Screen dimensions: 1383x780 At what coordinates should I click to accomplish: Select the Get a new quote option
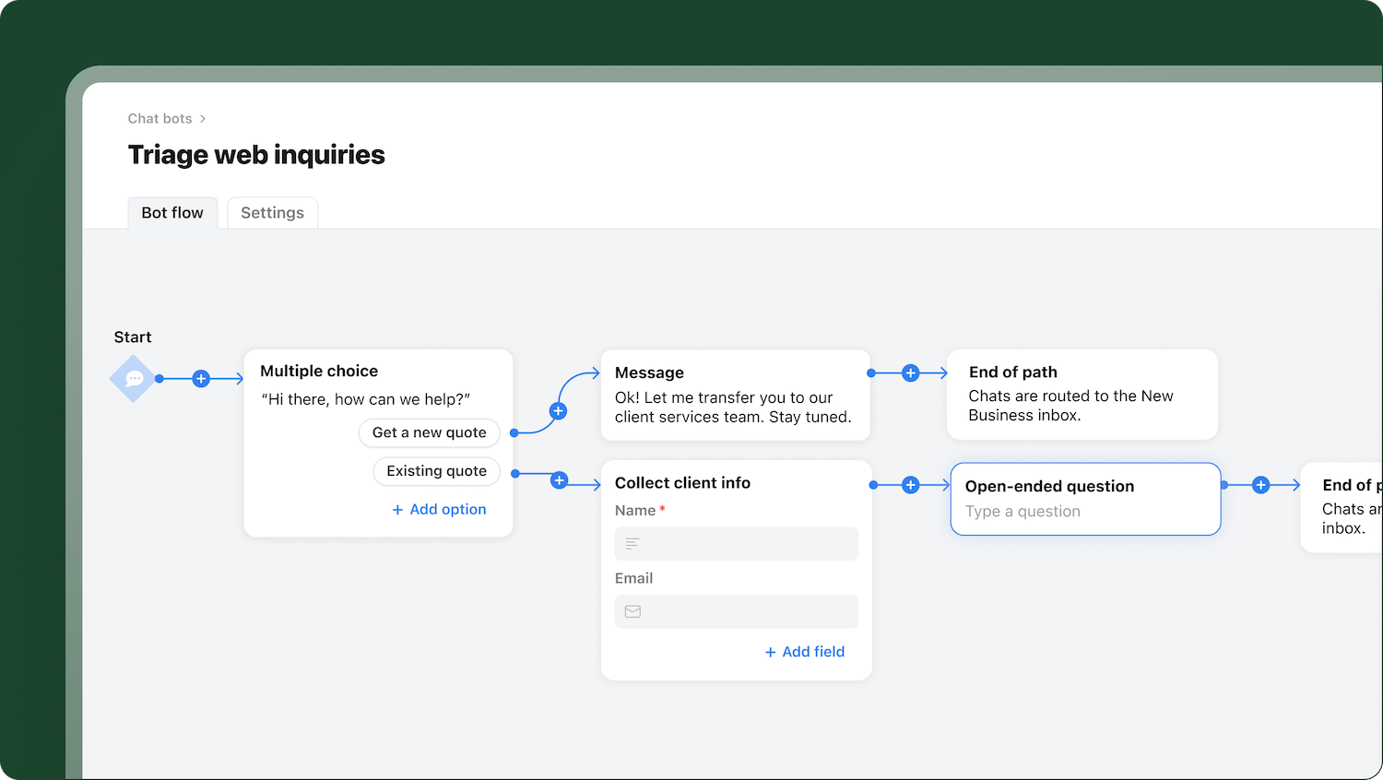pyautogui.click(x=429, y=433)
